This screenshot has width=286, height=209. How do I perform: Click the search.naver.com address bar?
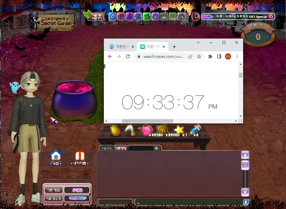[x=163, y=56]
